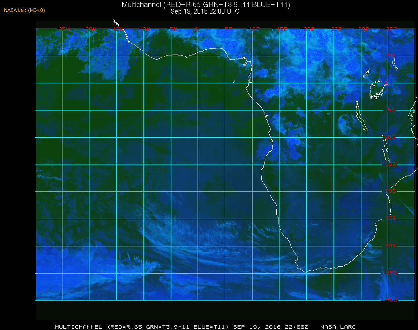
Task: Select the 5E longitude label
Action: tap(228, 29)
